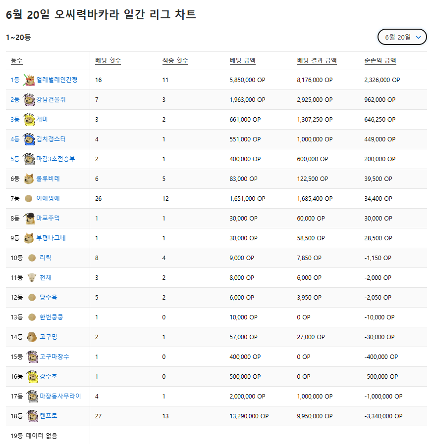The width and height of the screenshot is (432, 444).
Task: Click the avatar icon of 강남건물쥐
Action: (x=29, y=100)
